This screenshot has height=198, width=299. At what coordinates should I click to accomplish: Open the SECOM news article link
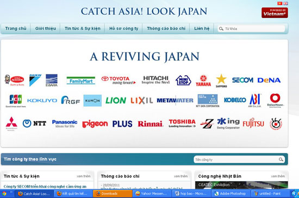(45, 187)
